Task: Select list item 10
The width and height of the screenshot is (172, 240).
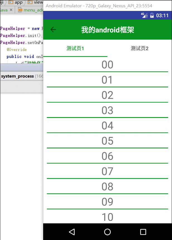Action: (x=107, y=216)
